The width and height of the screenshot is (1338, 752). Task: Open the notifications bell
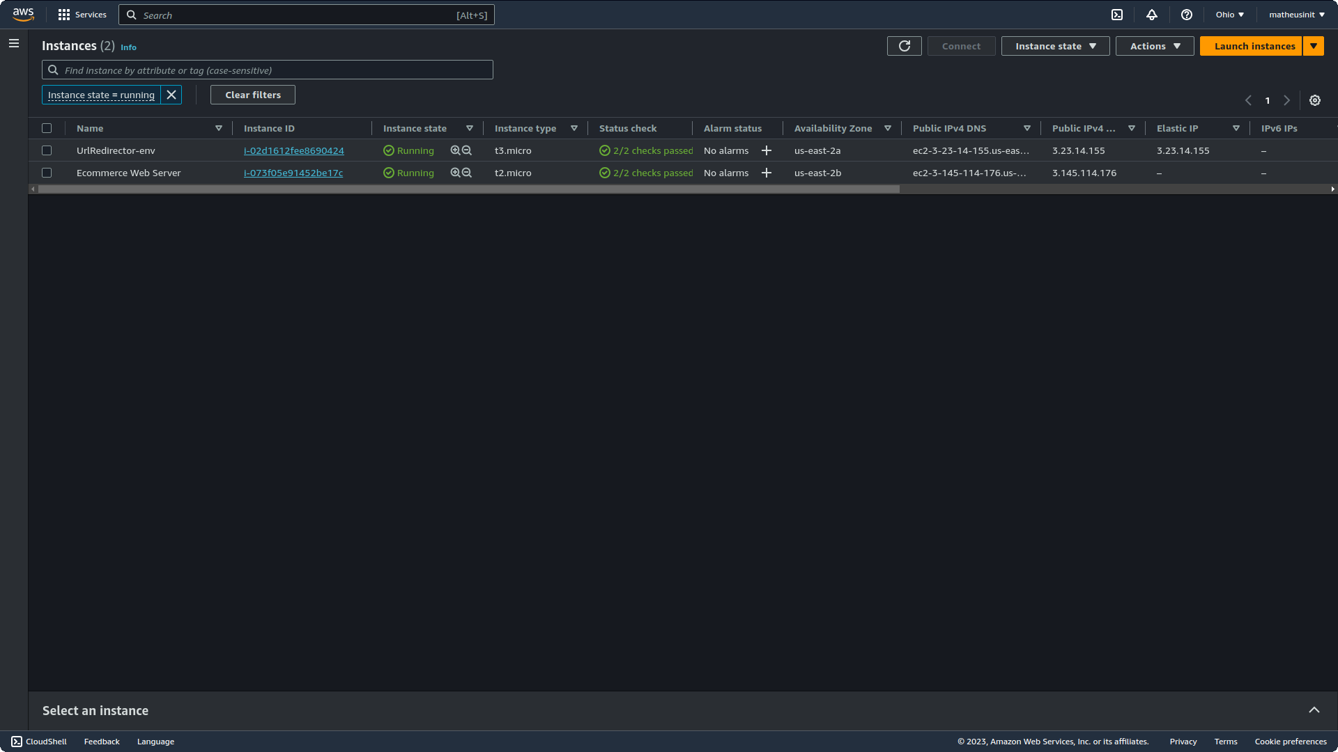tap(1151, 14)
